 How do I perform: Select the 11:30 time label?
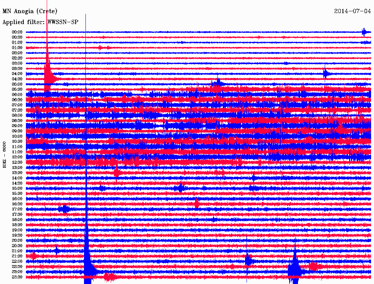tap(17, 152)
